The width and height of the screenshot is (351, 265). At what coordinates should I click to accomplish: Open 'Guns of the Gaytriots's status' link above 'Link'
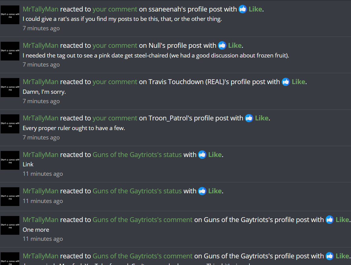(x=137, y=155)
